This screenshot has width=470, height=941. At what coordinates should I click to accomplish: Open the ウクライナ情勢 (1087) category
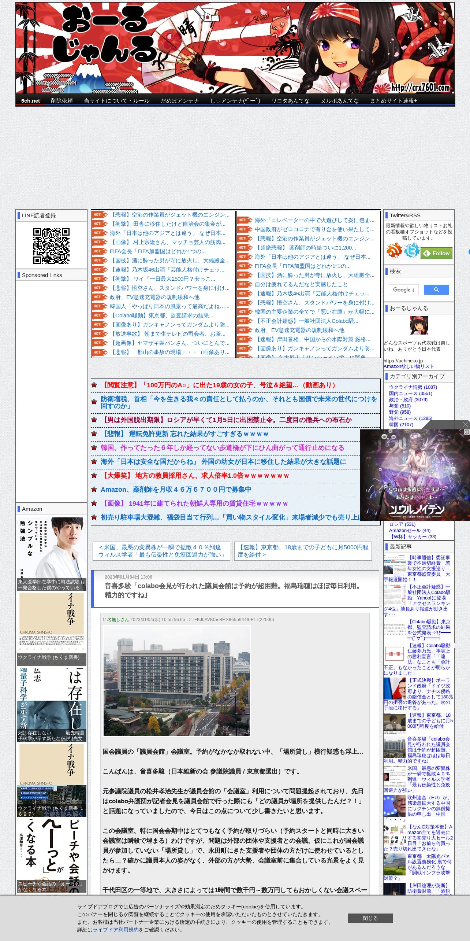click(413, 387)
